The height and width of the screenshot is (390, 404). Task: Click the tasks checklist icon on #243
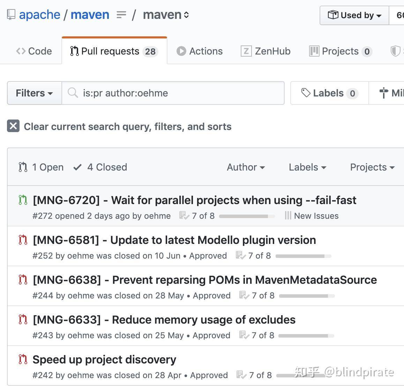point(244,335)
